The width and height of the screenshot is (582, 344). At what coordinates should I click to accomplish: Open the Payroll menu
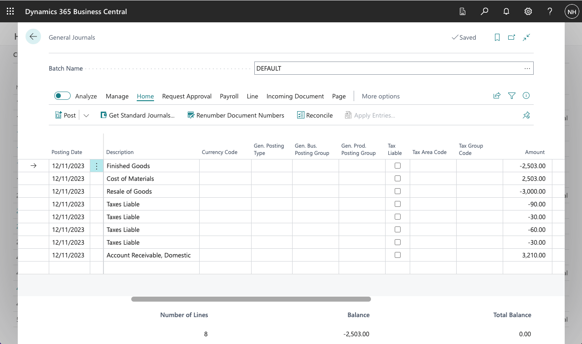229,96
